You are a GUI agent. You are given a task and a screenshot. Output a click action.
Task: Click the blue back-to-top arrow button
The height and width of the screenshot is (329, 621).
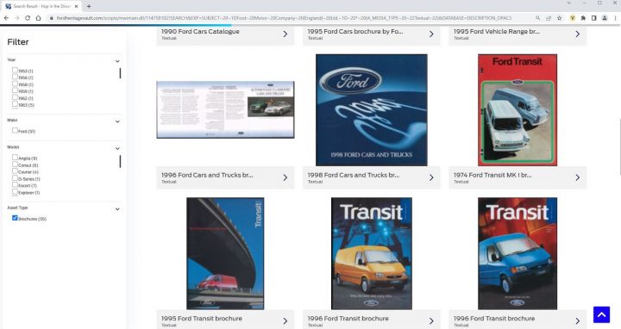(601, 314)
